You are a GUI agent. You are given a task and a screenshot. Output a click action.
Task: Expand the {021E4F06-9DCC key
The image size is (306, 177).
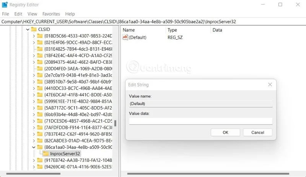pyautogui.click(x=34, y=43)
